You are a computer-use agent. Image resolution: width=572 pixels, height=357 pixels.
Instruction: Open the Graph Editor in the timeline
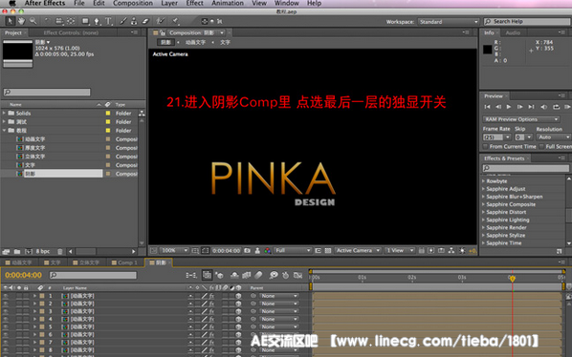pos(298,275)
